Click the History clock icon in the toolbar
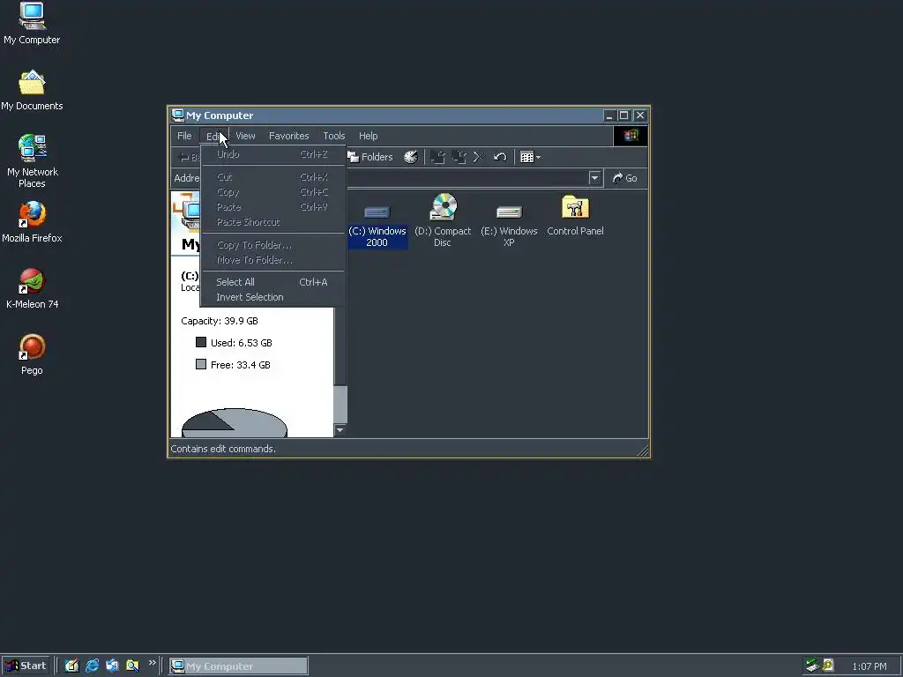The height and width of the screenshot is (677, 903). pyautogui.click(x=411, y=157)
